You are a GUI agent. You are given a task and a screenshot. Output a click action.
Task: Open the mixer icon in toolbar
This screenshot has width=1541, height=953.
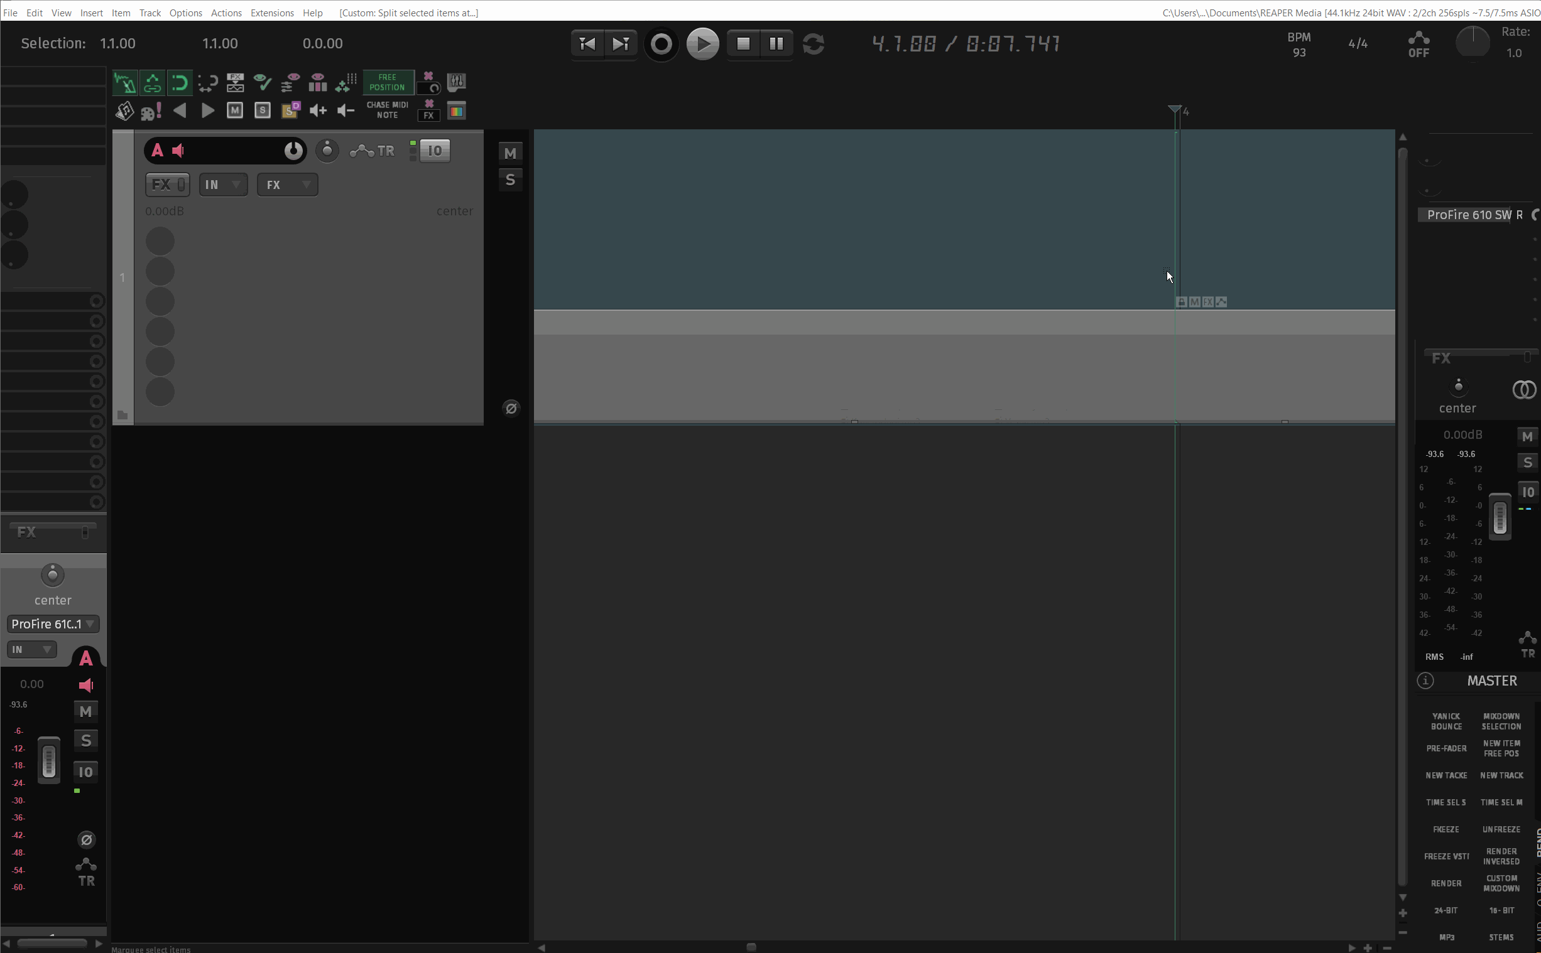coord(456,82)
